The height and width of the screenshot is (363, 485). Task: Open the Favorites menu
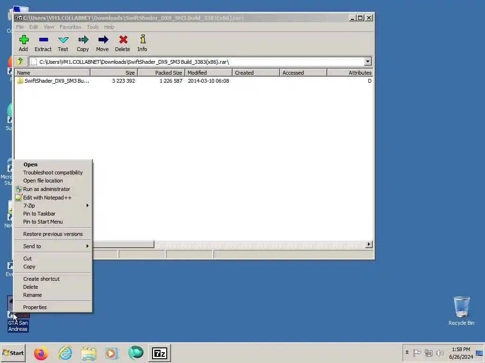click(70, 27)
